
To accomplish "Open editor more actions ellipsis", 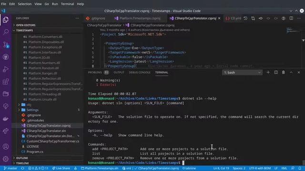I will [x=299, y=18].
